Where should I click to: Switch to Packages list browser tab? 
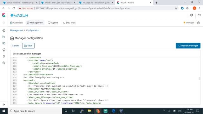point(96,3)
